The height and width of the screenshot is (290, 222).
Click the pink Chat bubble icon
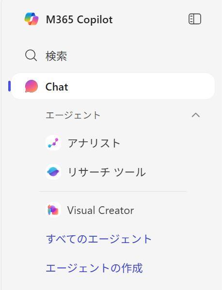32,86
